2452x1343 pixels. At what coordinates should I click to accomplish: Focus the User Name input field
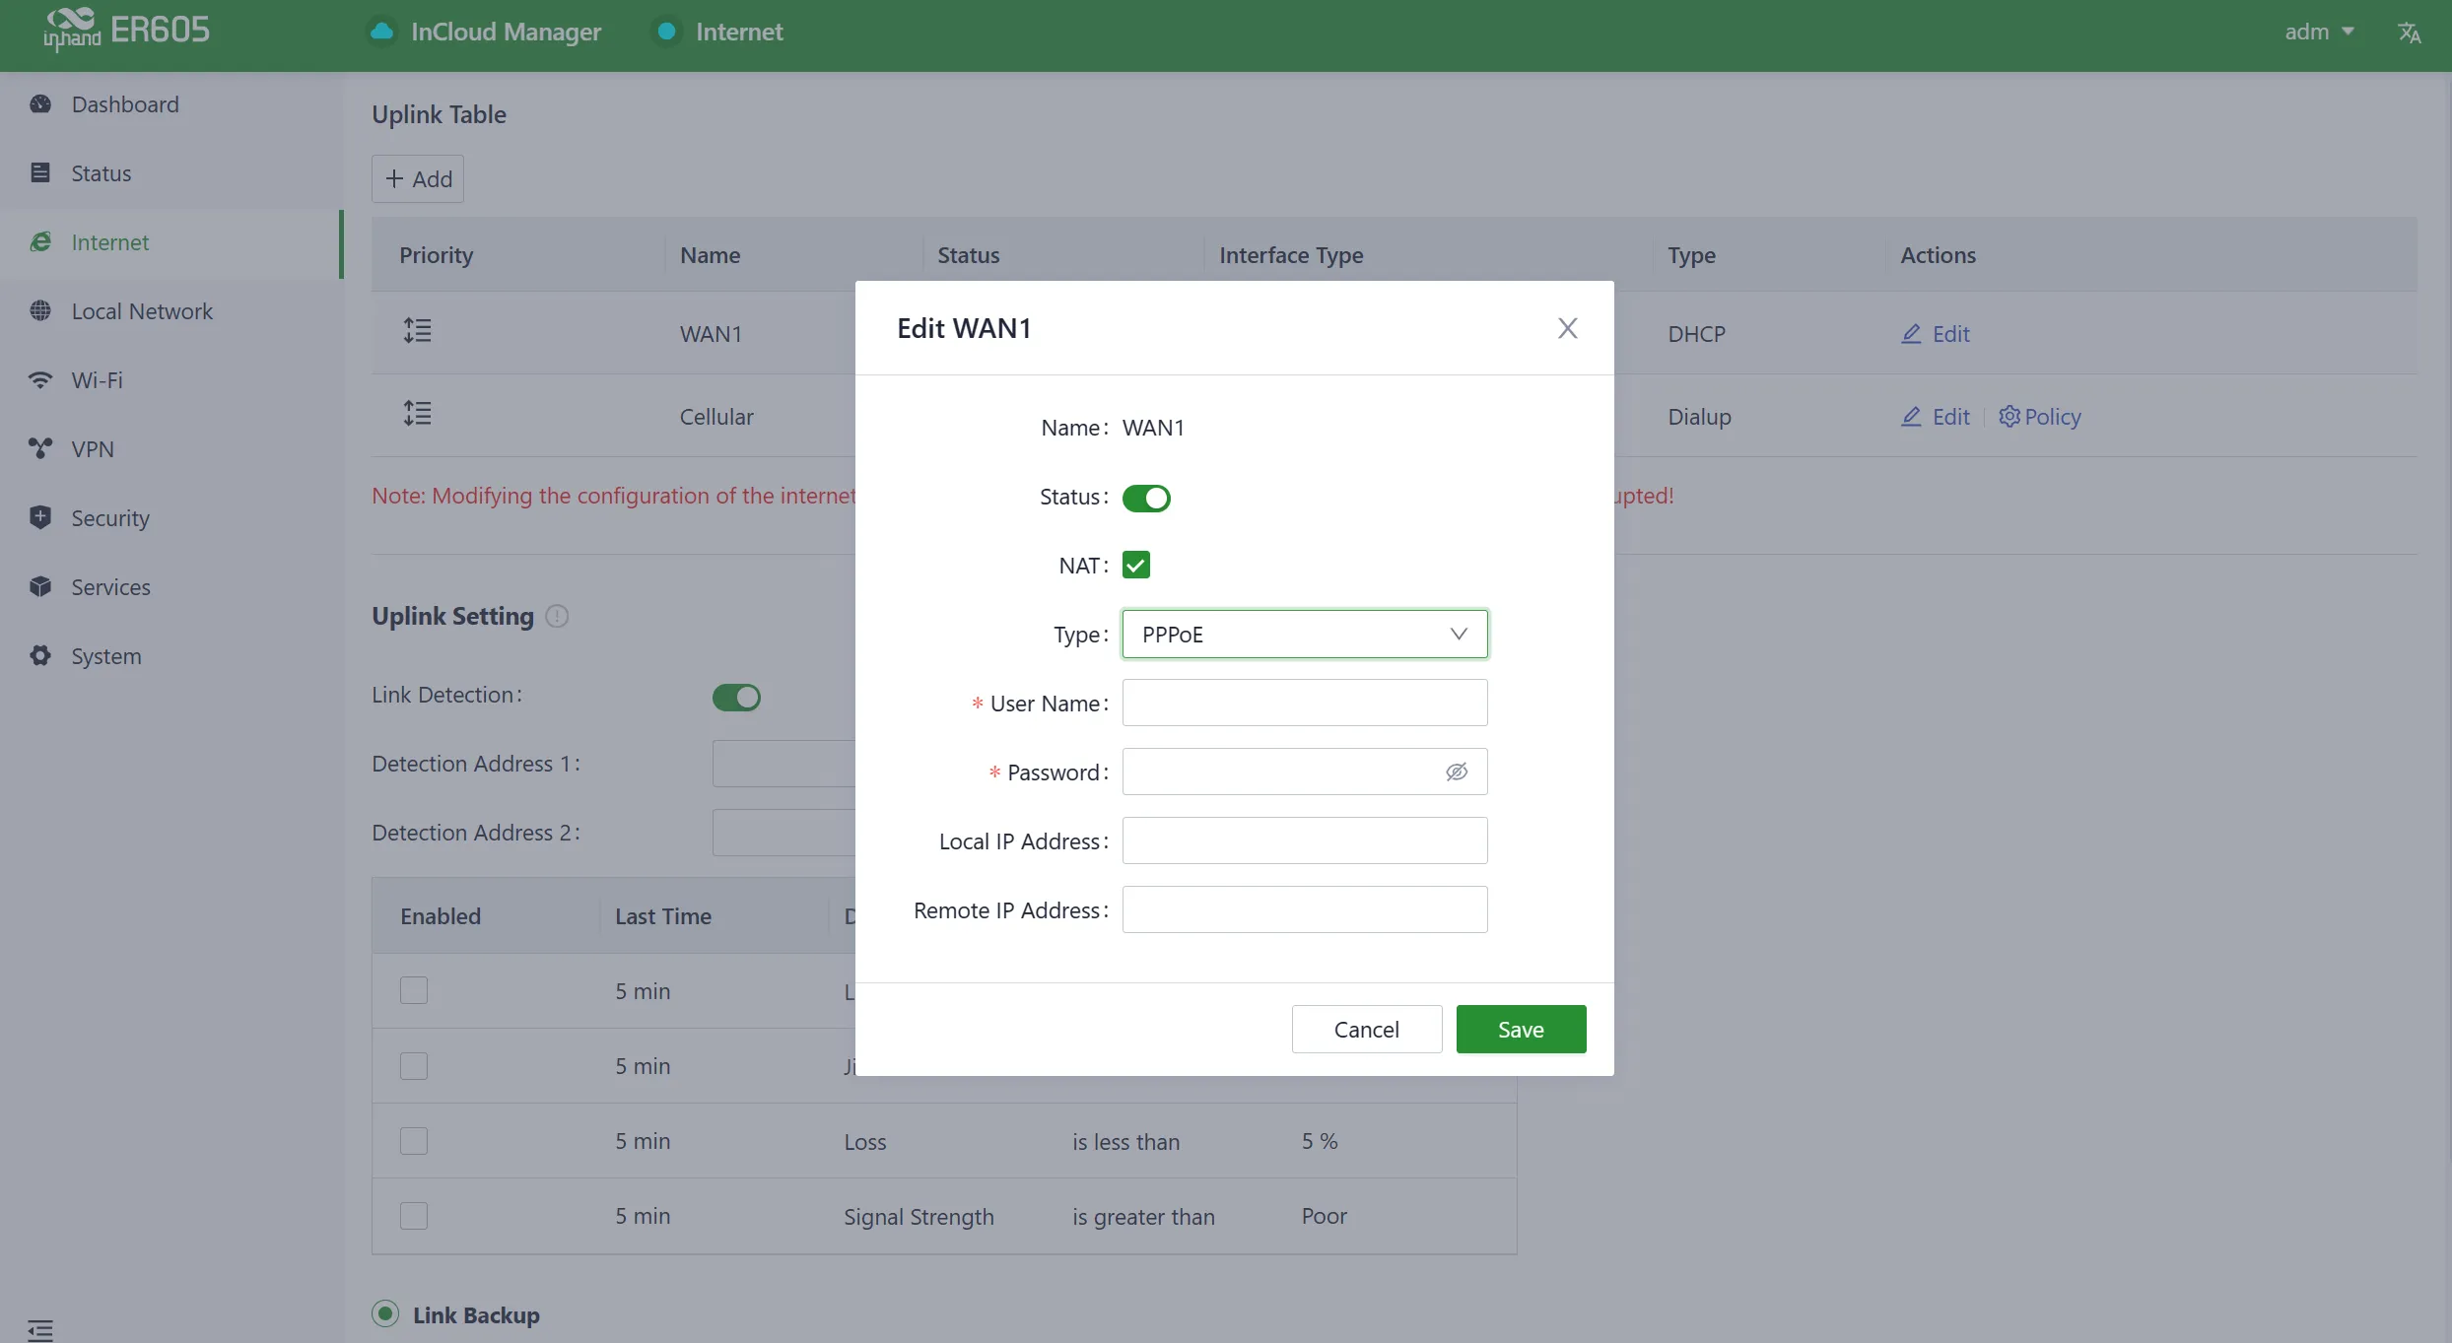pos(1305,704)
